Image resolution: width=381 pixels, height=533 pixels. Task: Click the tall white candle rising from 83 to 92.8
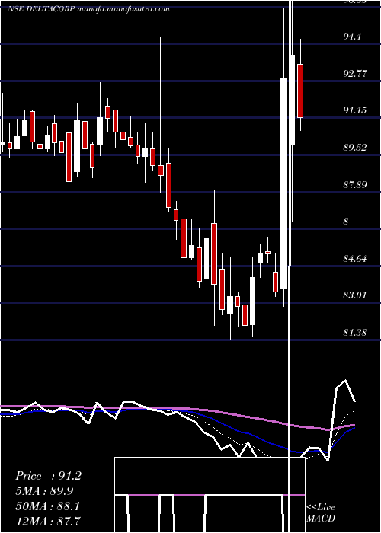click(x=283, y=184)
